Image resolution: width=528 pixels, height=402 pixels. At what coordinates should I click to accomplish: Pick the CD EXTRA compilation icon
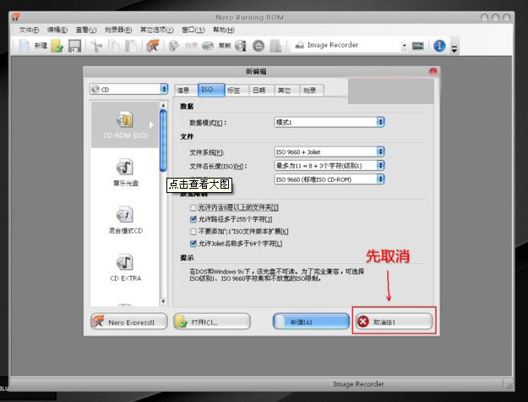click(x=125, y=267)
